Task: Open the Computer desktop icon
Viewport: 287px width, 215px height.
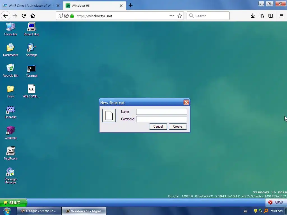Action: [10, 29]
